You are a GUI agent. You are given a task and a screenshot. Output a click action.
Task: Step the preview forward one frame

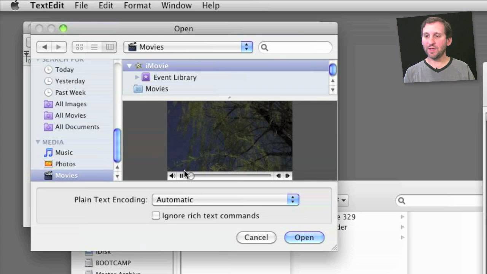point(287,176)
